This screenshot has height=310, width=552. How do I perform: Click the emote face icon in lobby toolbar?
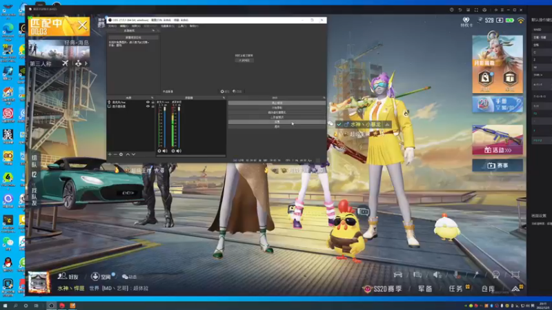pyautogui.click(x=495, y=274)
